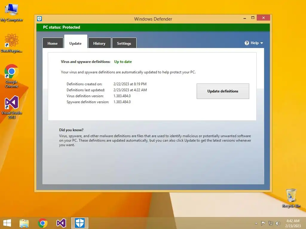
Task: Select the DataWagon desktop shortcut
Action: [12, 43]
